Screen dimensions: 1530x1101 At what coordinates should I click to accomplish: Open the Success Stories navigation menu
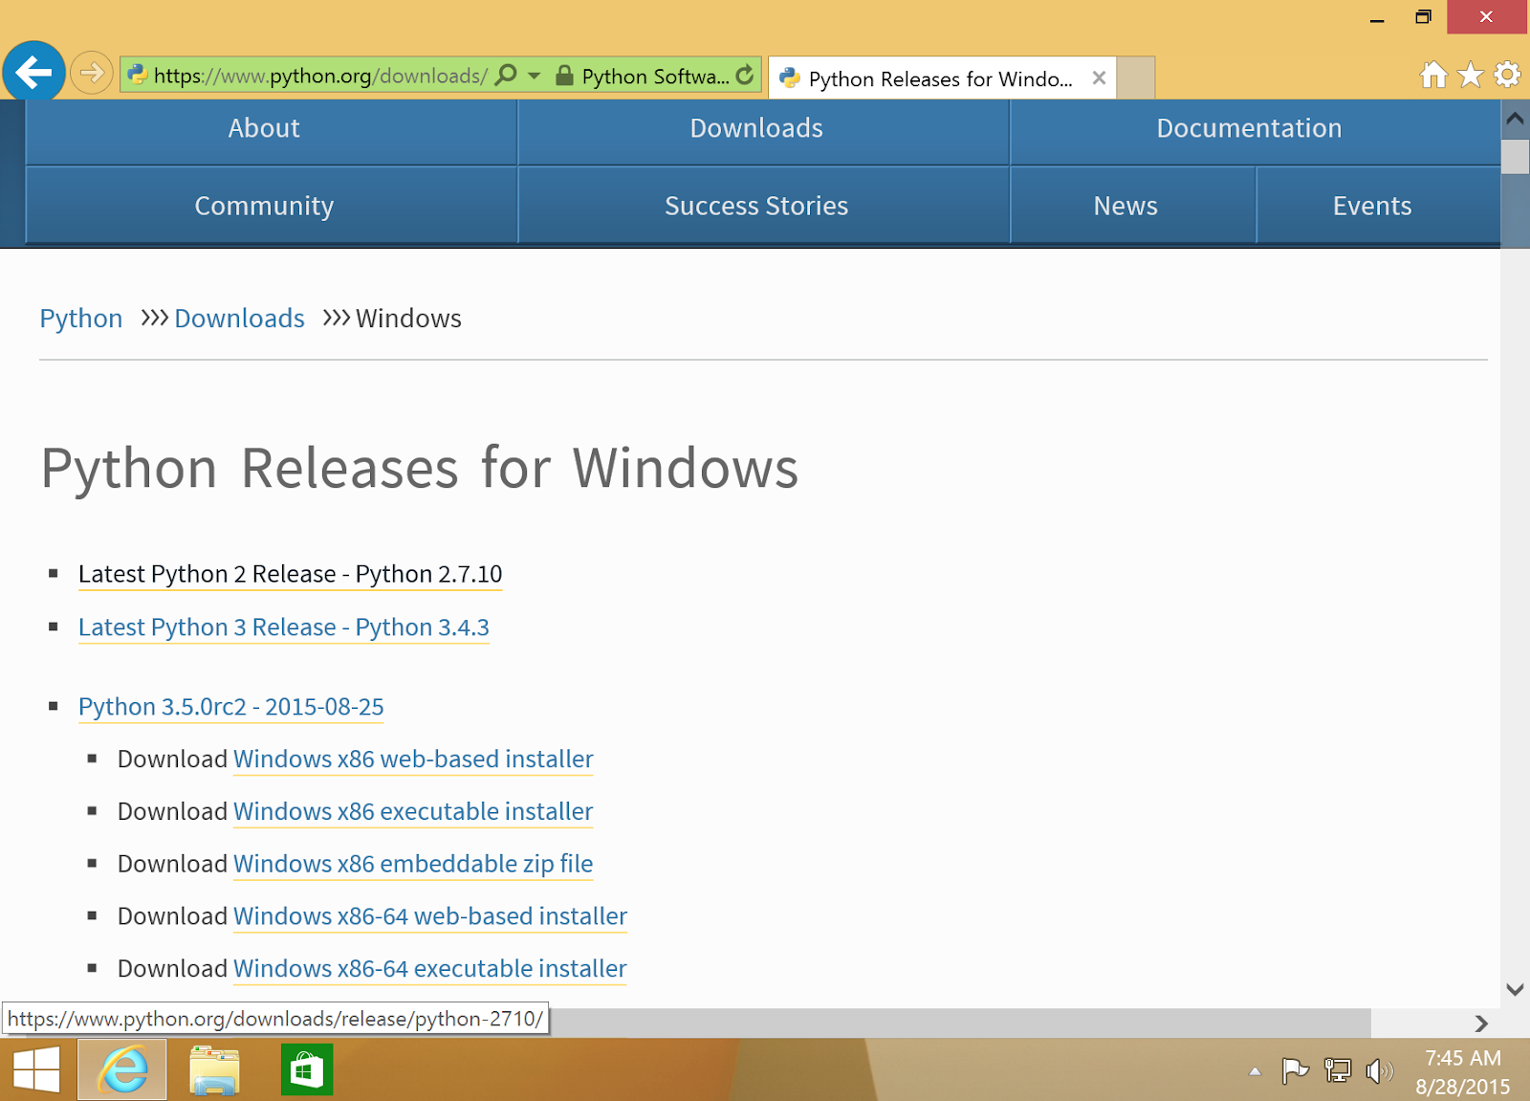coord(756,206)
